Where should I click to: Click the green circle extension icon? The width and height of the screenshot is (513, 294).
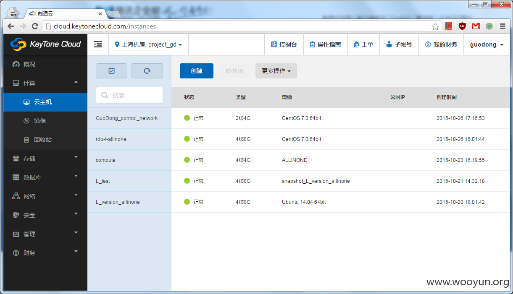(x=489, y=26)
